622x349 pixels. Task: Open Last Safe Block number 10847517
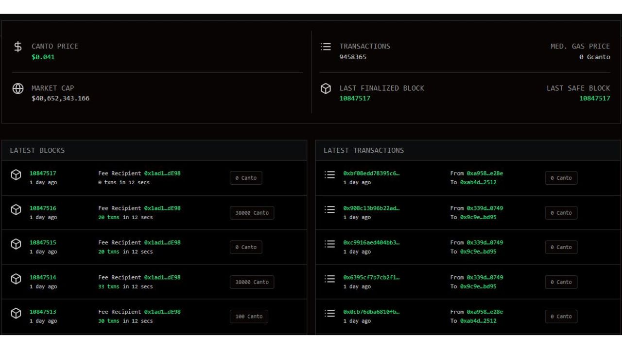595,98
